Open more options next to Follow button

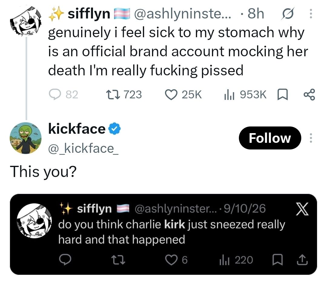click(x=311, y=138)
